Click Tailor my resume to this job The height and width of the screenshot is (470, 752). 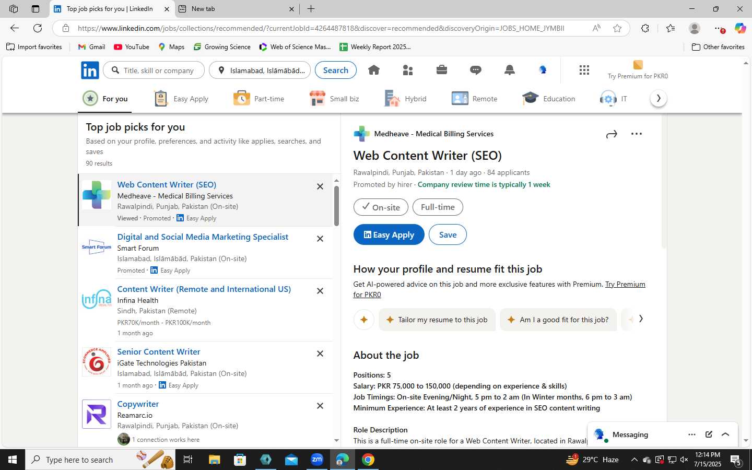[437, 320]
